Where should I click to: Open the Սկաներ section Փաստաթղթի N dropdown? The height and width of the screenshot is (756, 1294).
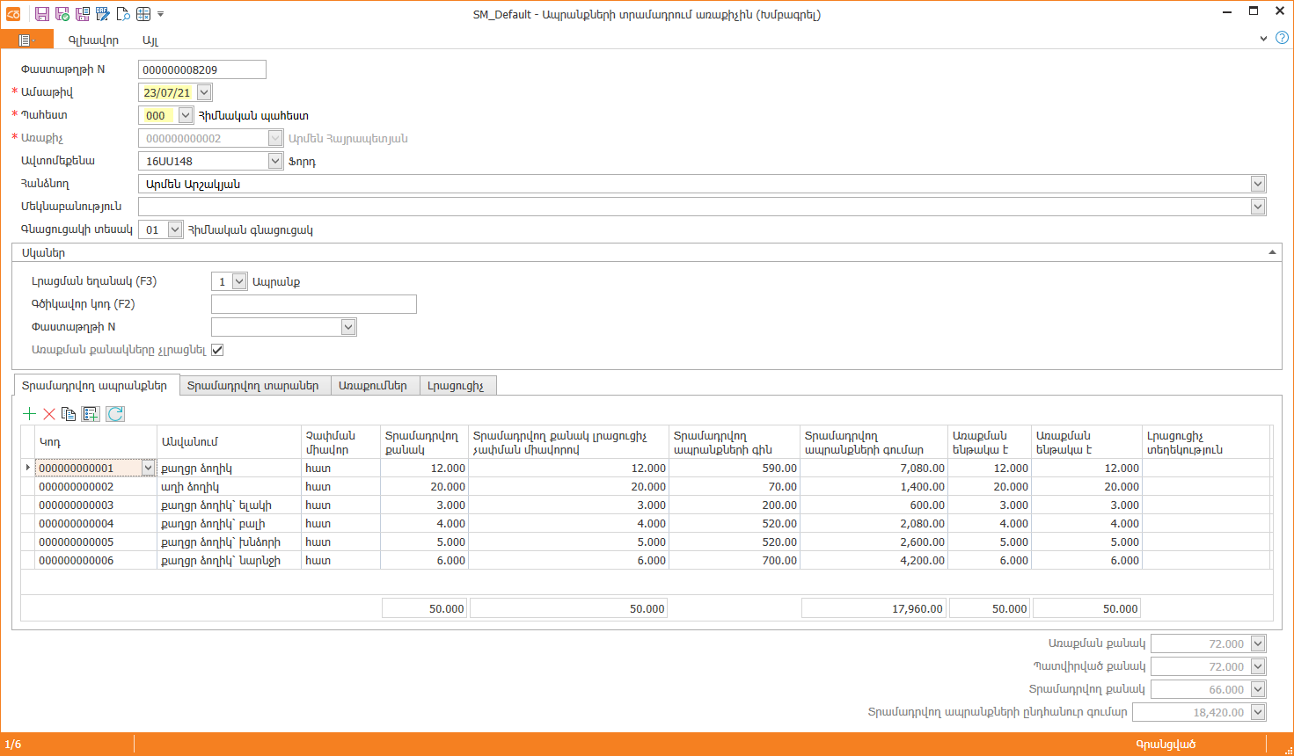[348, 327]
